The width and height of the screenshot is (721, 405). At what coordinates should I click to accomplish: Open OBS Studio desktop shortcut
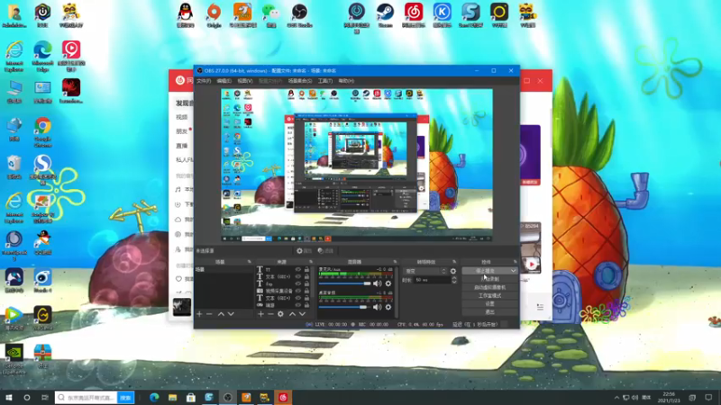(299, 15)
